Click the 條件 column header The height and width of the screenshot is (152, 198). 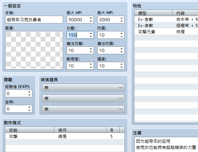click(x=81, y=130)
